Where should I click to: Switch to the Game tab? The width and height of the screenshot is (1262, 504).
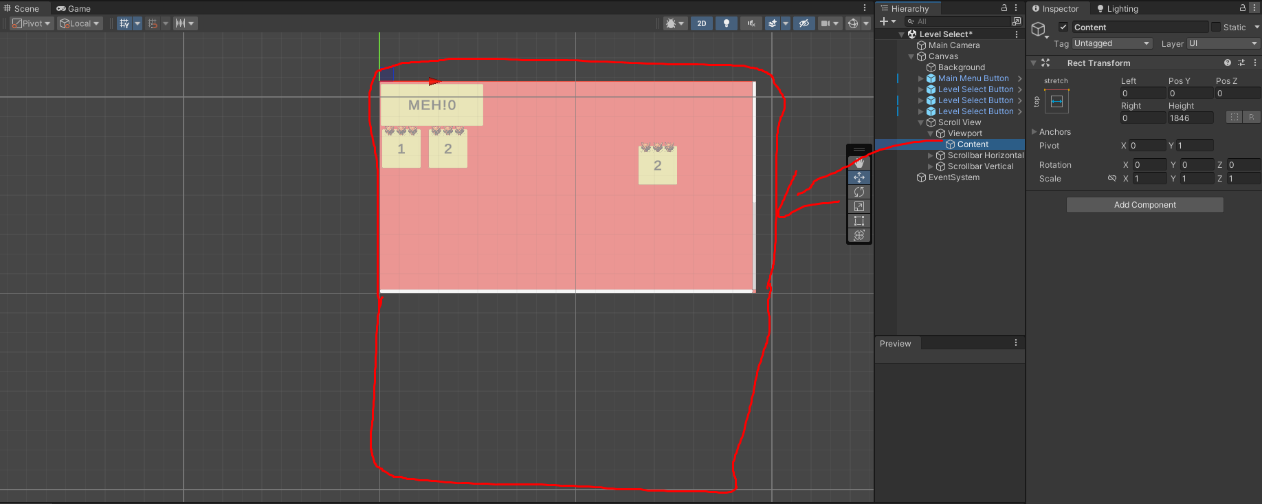[x=74, y=8]
